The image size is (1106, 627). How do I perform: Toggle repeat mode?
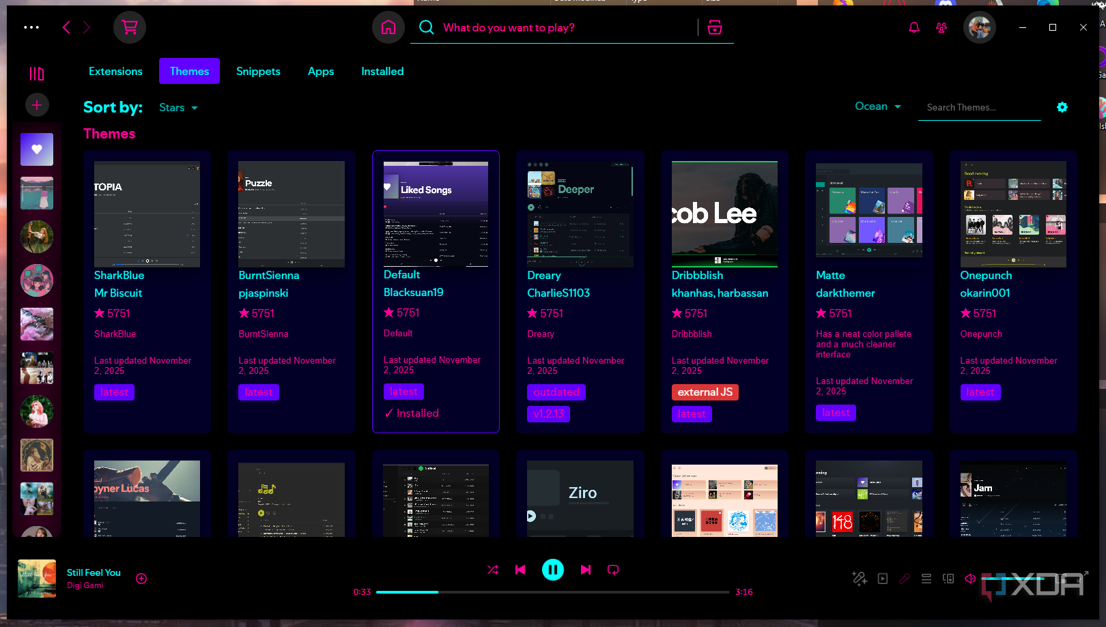[x=613, y=570]
